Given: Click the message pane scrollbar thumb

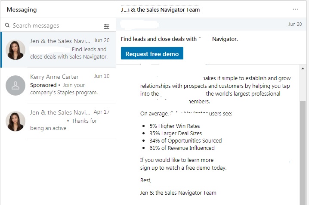Looking at the screenshot, I should (x=303, y=153).
